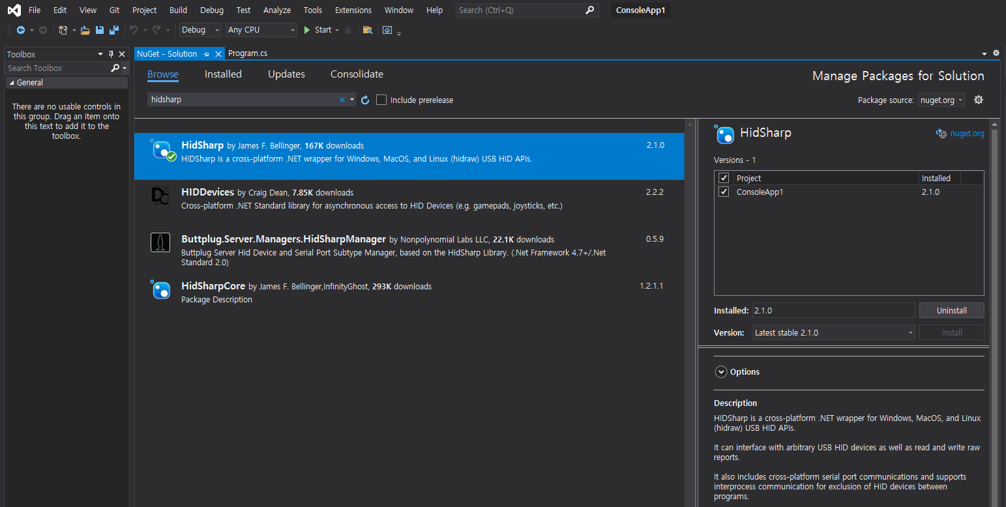Image resolution: width=1006 pixels, height=507 pixels.
Task: Open the Extensions menu
Action: [x=353, y=10]
